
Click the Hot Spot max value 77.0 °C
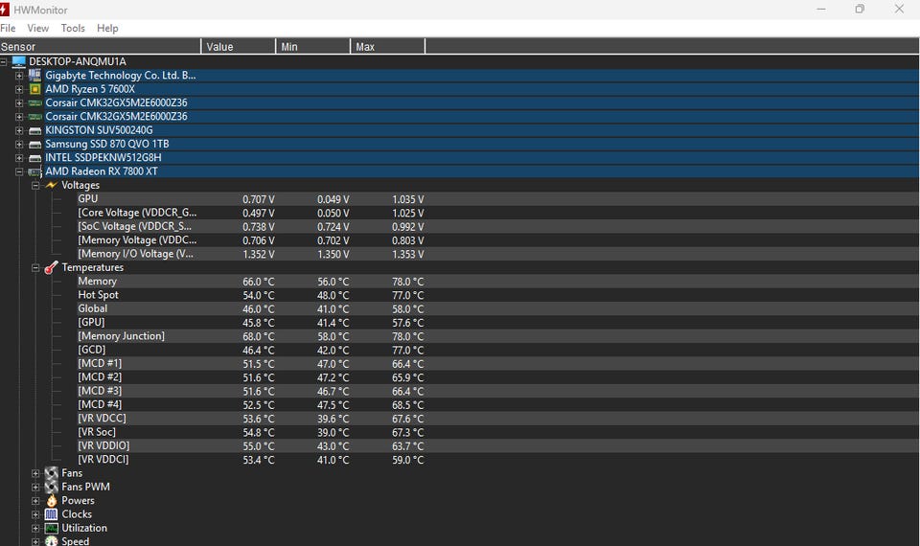(408, 296)
